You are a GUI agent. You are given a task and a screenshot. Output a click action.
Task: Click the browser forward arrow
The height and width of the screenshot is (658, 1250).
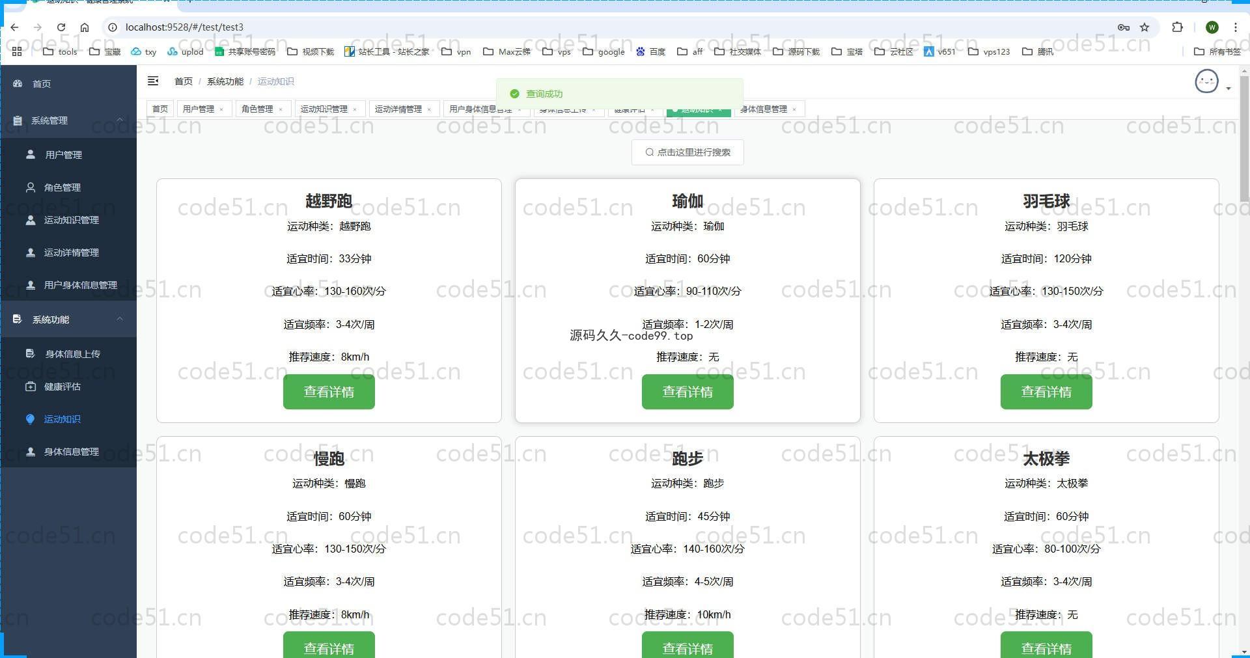click(38, 27)
